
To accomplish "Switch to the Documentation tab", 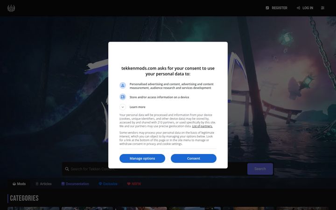I will [75, 184].
